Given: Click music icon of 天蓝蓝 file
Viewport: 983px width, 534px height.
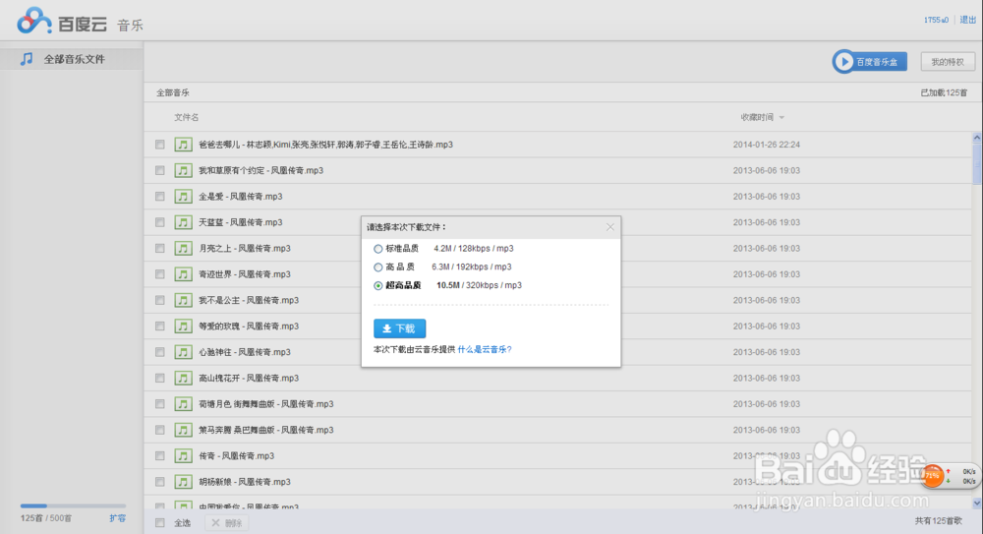Looking at the screenshot, I should coord(183,222).
